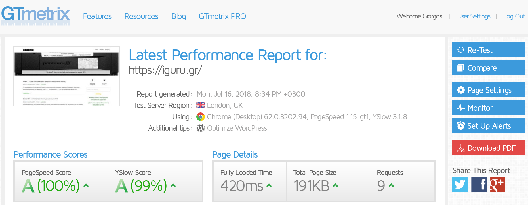
Task: Click the Latest Performance Report for heading
Action: click(228, 55)
